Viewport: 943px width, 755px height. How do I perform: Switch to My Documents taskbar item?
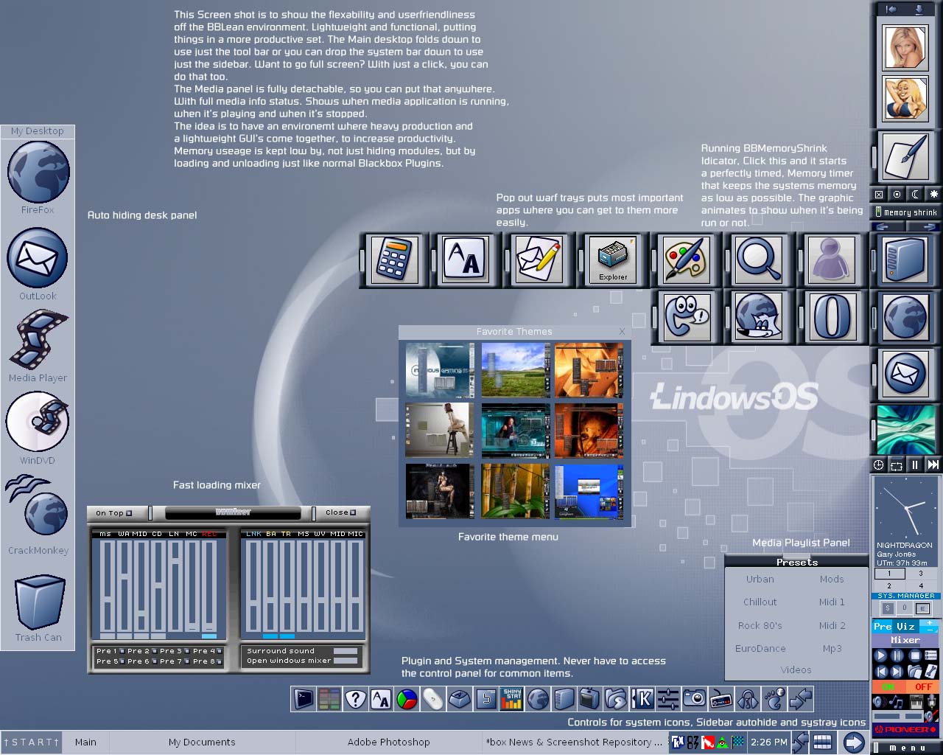(x=202, y=742)
